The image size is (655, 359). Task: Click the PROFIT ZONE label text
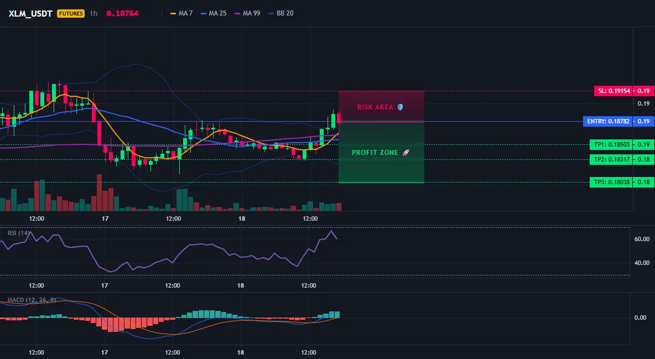pos(375,153)
